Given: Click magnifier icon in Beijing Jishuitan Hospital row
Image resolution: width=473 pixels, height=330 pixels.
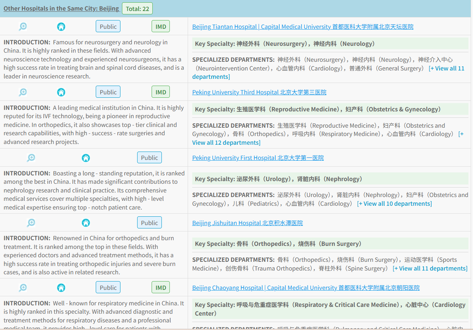Looking at the screenshot, I should tap(31, 223).
